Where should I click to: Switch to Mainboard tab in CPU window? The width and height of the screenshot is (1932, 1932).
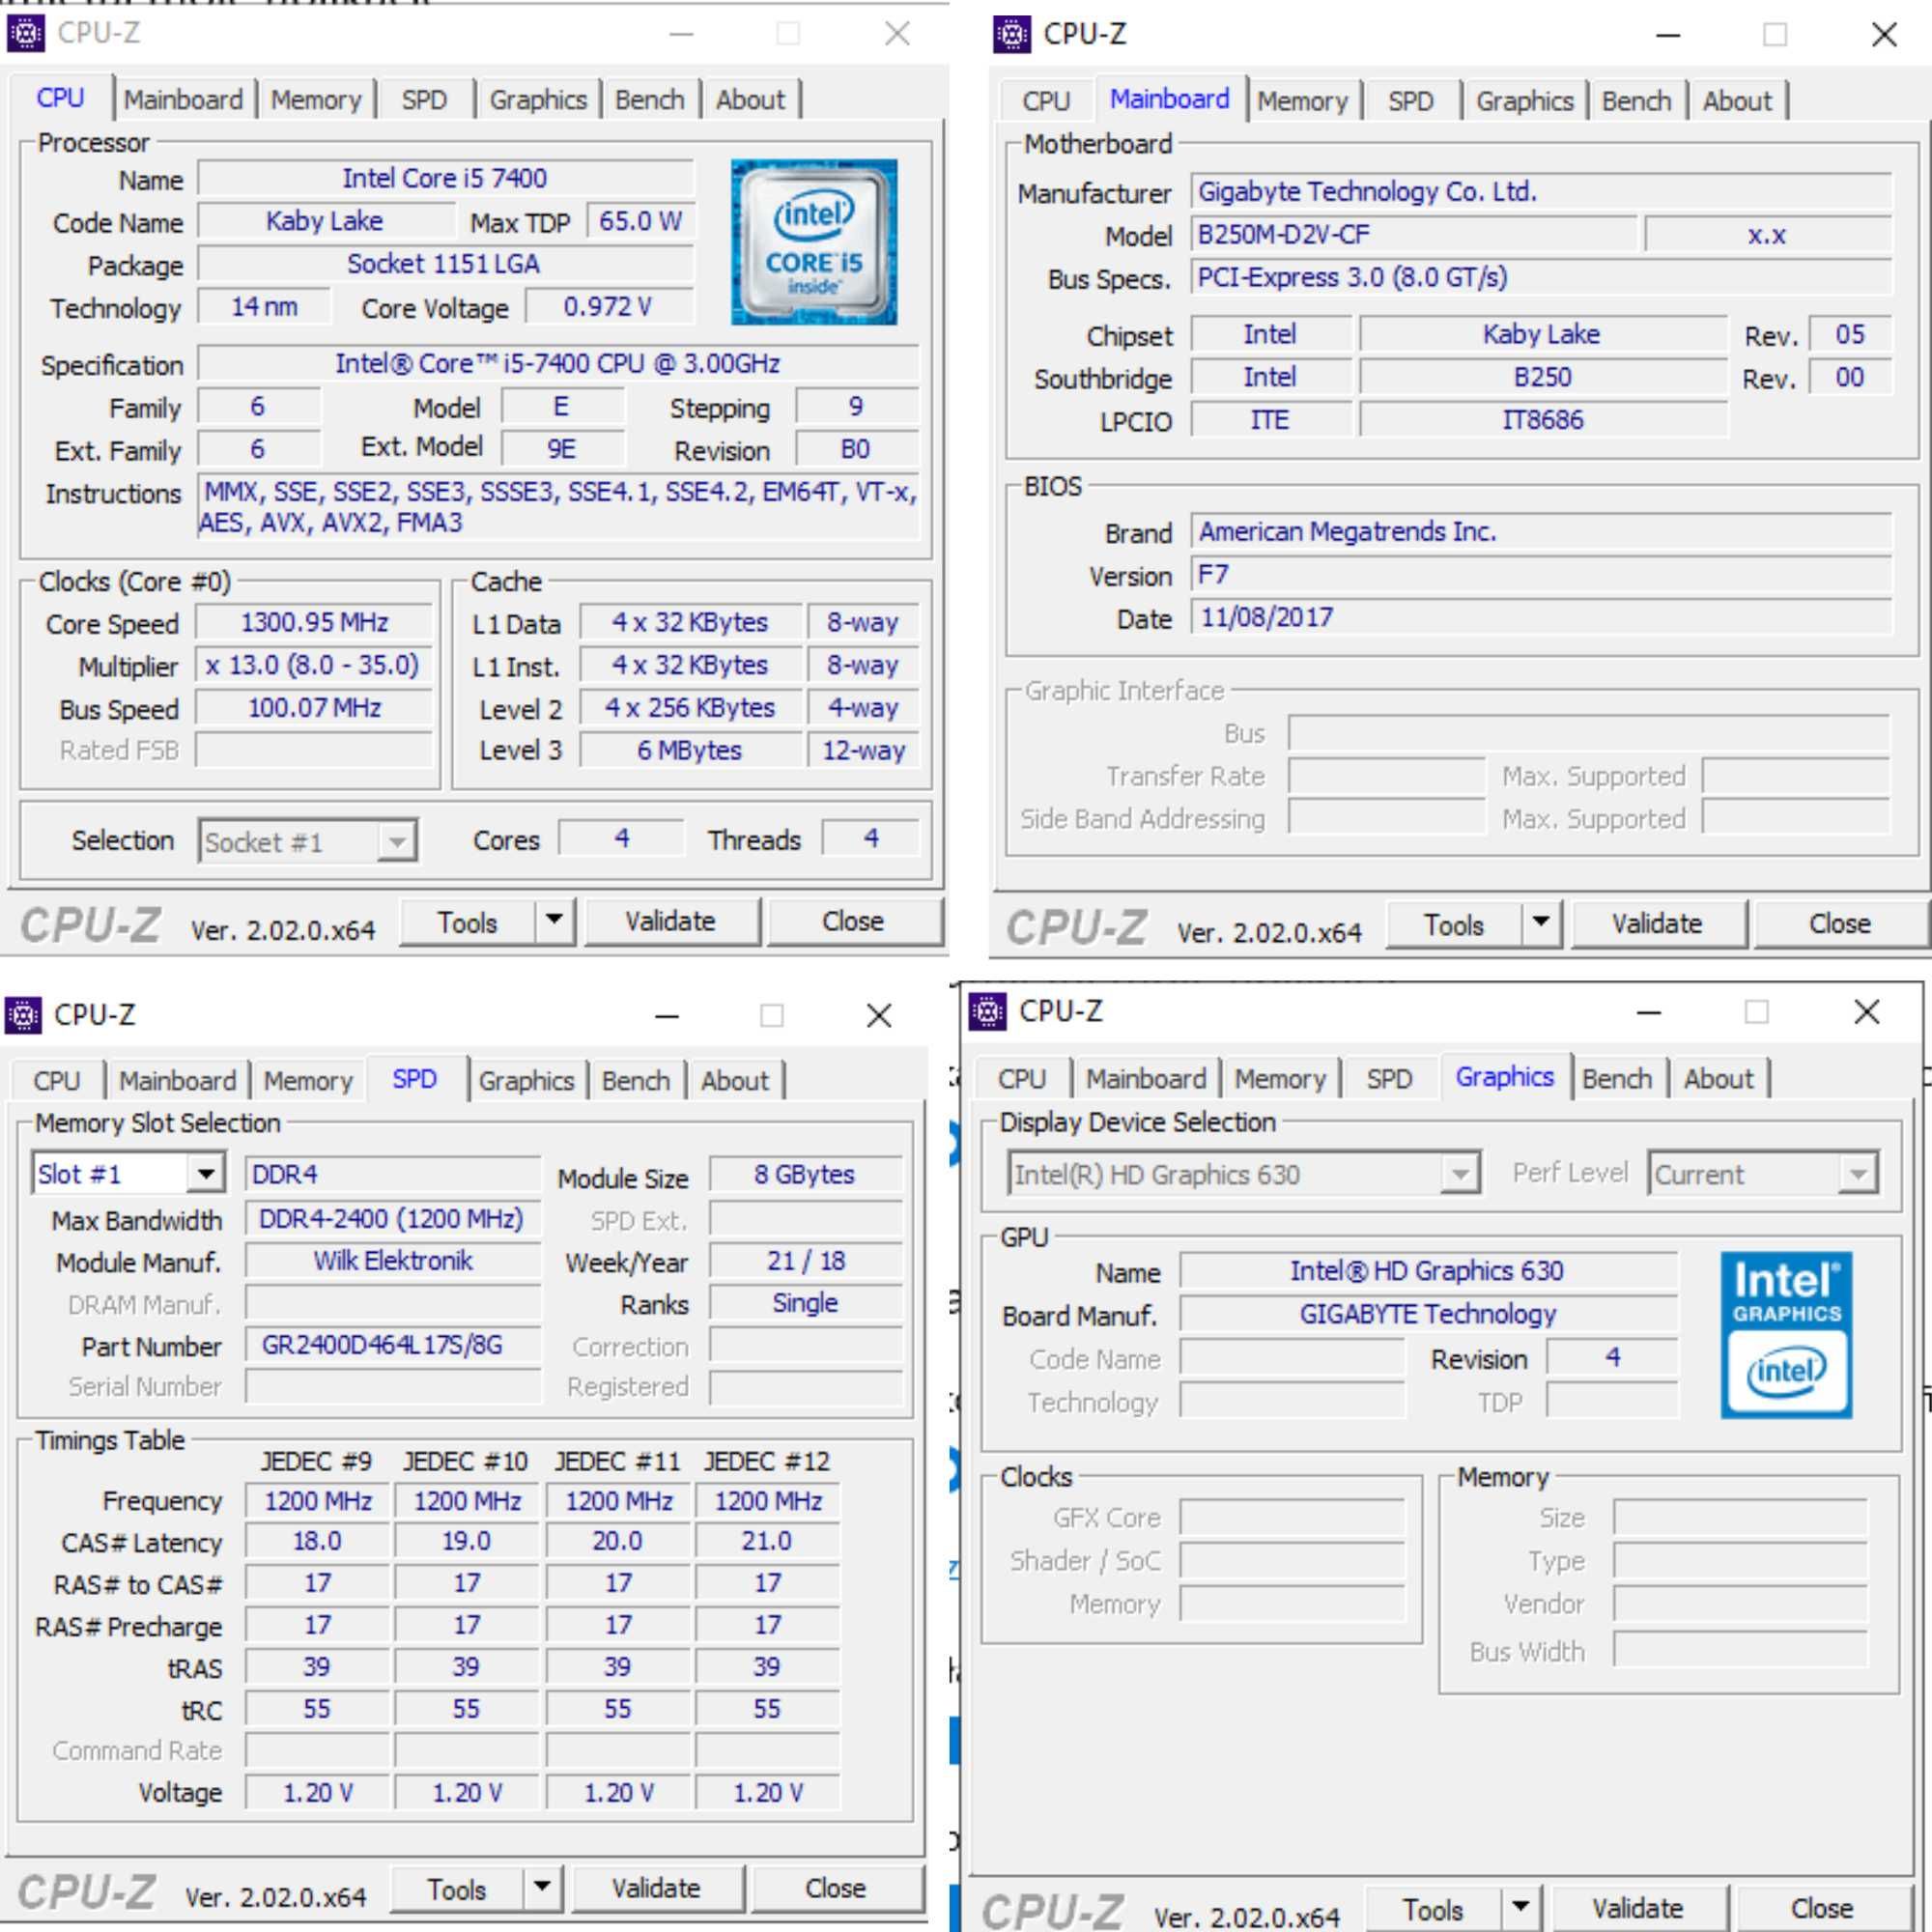[183, 100]
